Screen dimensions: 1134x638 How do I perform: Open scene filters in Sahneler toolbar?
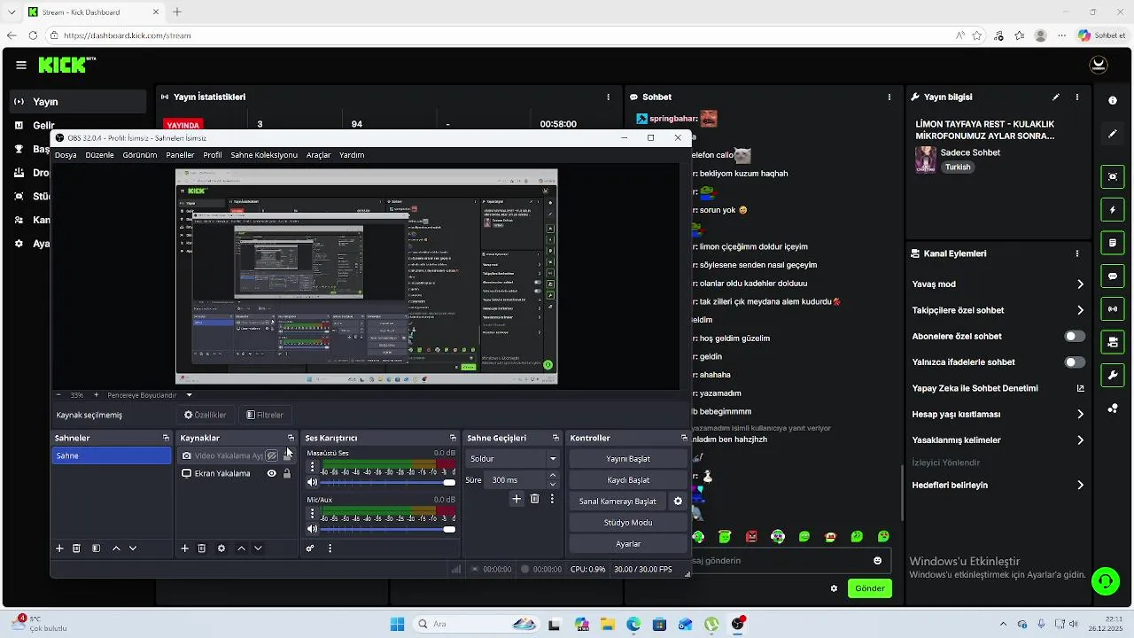click(96, 549)
